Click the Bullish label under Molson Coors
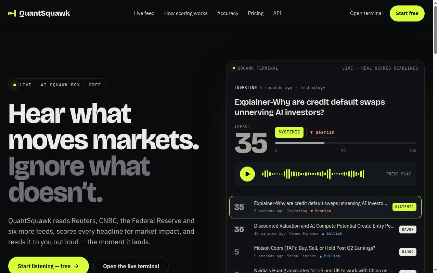 [330, 256]
